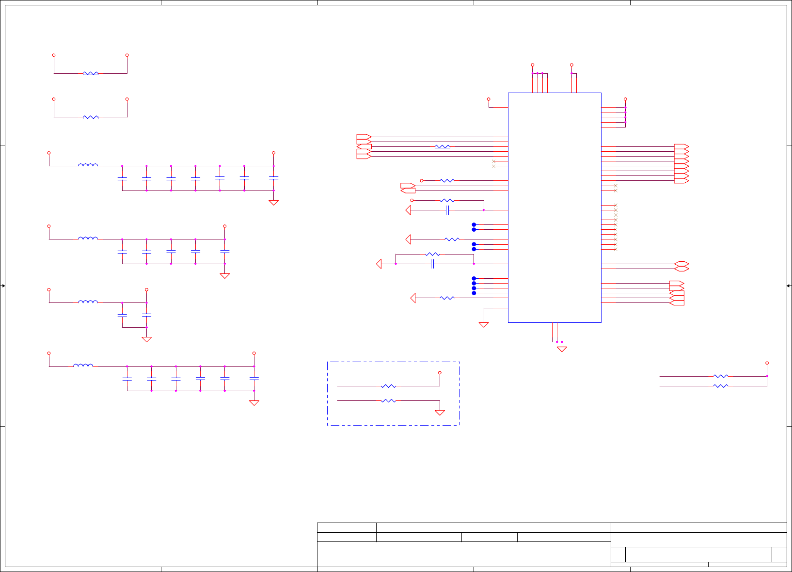
Task: Click the bidirectional port pair on IC right side
Action: click(x=681, y=266)
